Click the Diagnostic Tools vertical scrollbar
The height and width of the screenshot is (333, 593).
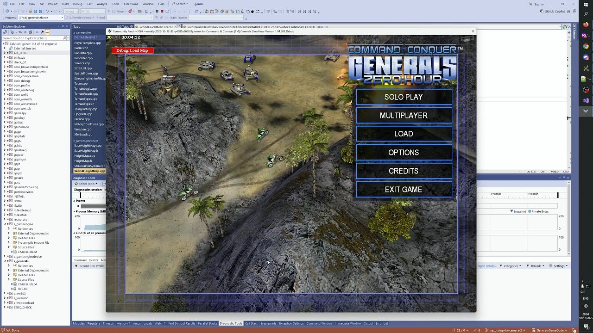(x=569, y=217)
